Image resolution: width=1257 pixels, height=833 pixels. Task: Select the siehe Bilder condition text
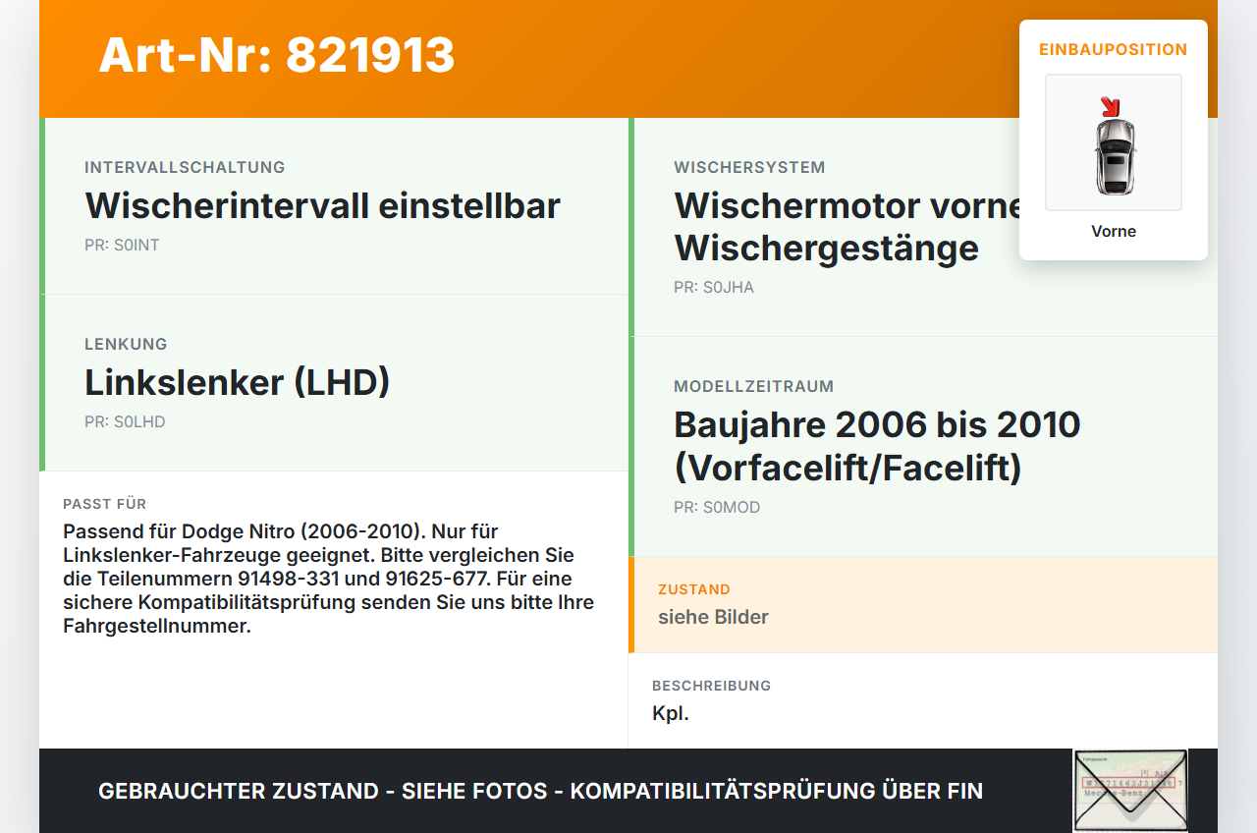coord(713,617)
